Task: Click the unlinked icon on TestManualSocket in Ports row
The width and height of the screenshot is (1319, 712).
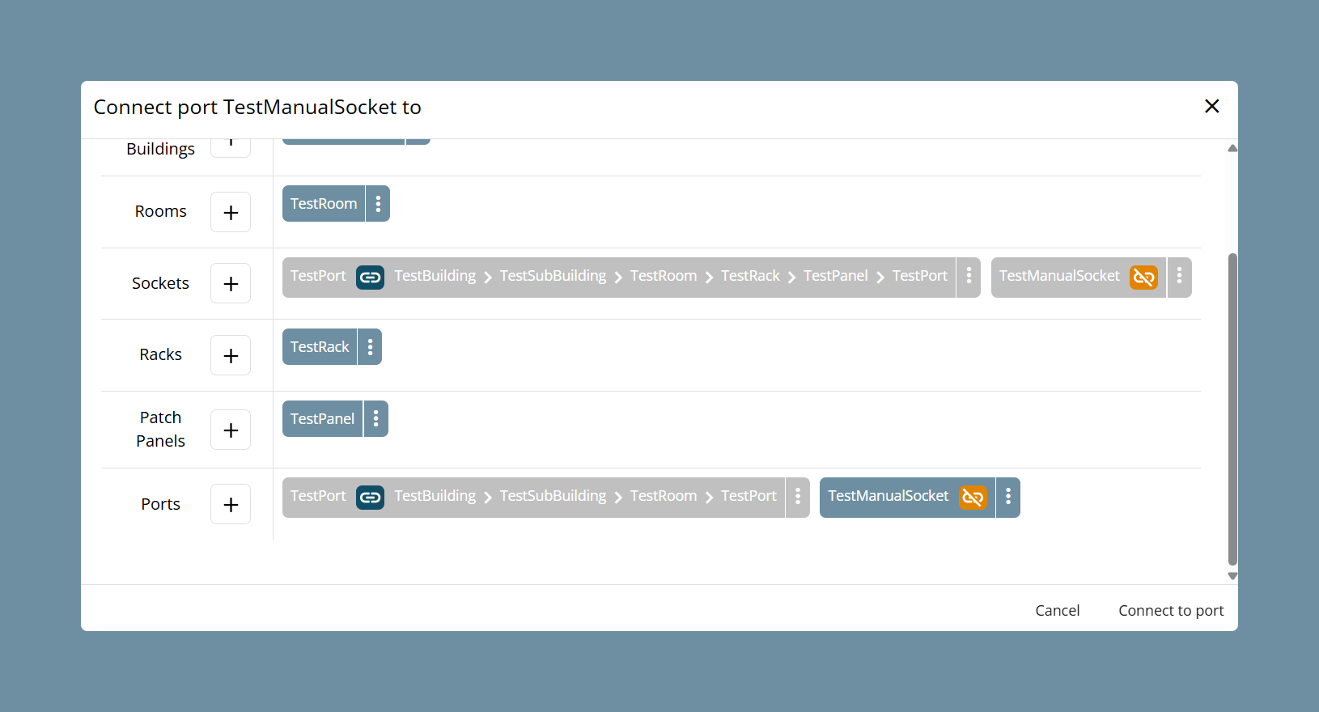Action: 973,497
